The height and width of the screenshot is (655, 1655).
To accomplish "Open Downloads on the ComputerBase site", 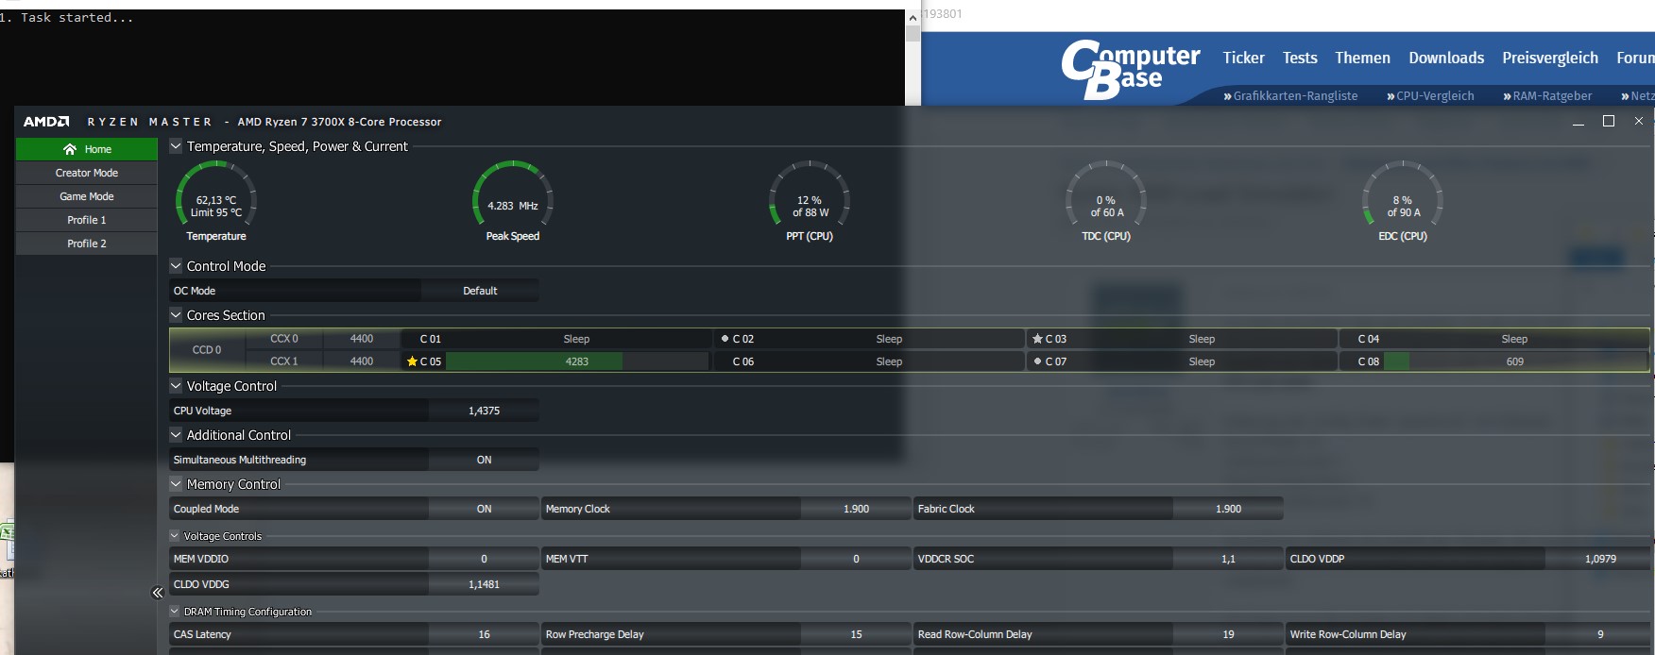I will click(1446, 58).
